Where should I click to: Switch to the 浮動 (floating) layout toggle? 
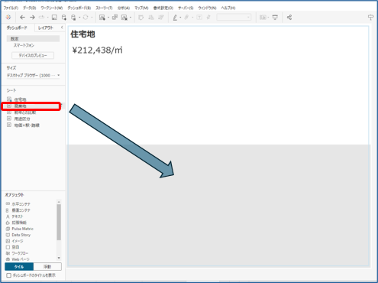tap(47, 267)
